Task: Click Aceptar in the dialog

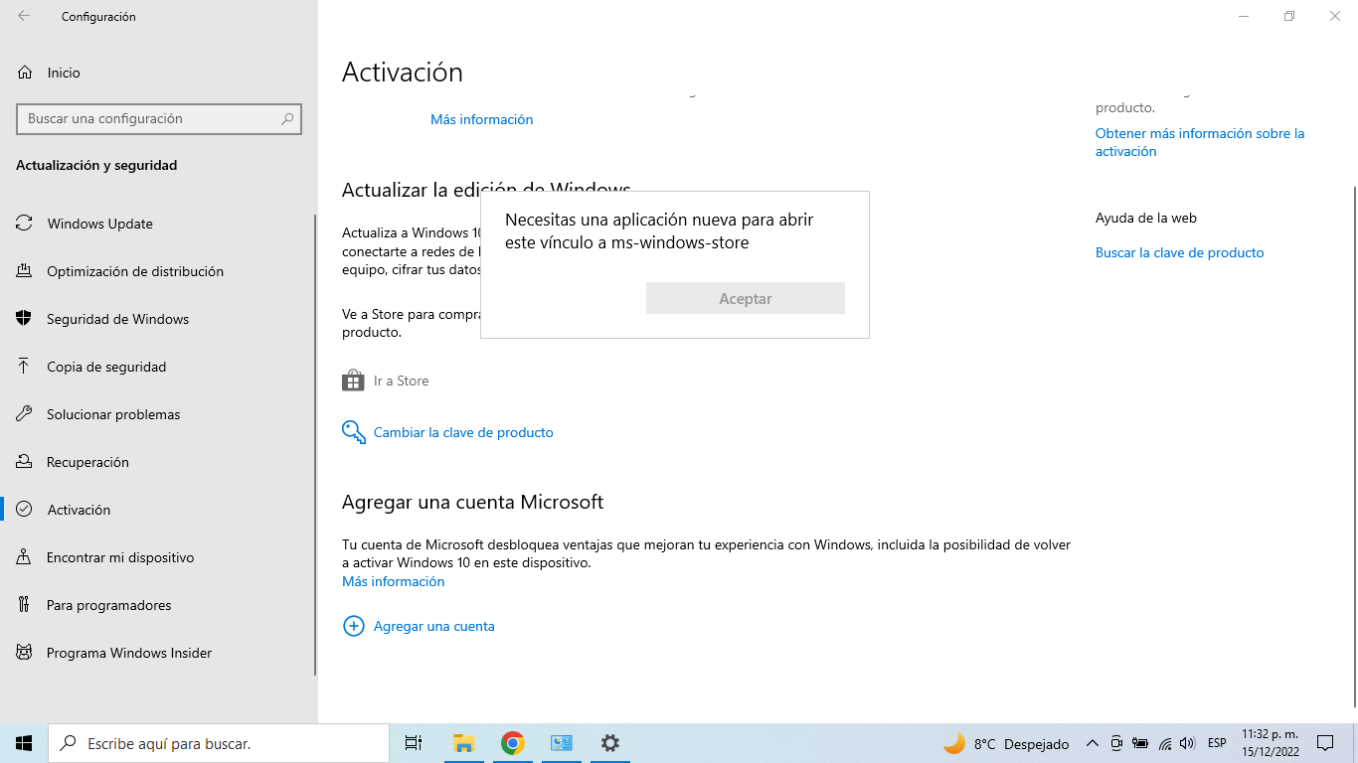Action: pyautogui.click(x=746, y=298)
